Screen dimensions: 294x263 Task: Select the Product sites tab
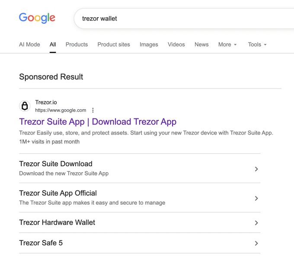tap(114, 44)
